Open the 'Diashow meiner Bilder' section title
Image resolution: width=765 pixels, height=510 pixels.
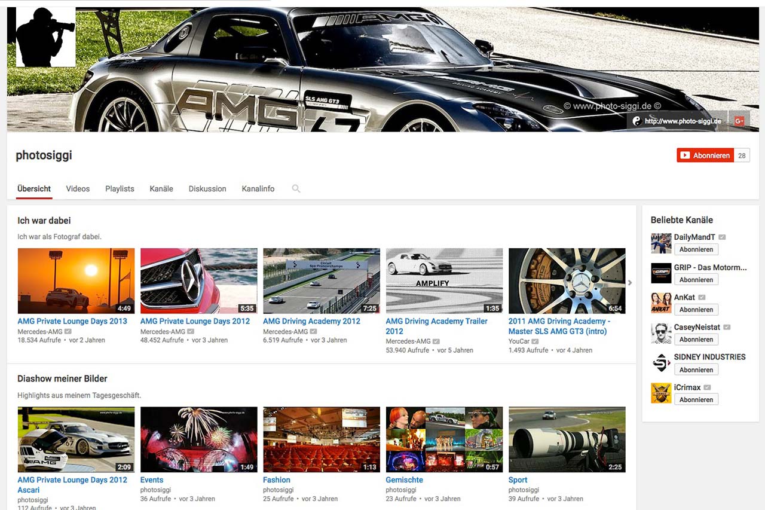(x=62, y=379)
